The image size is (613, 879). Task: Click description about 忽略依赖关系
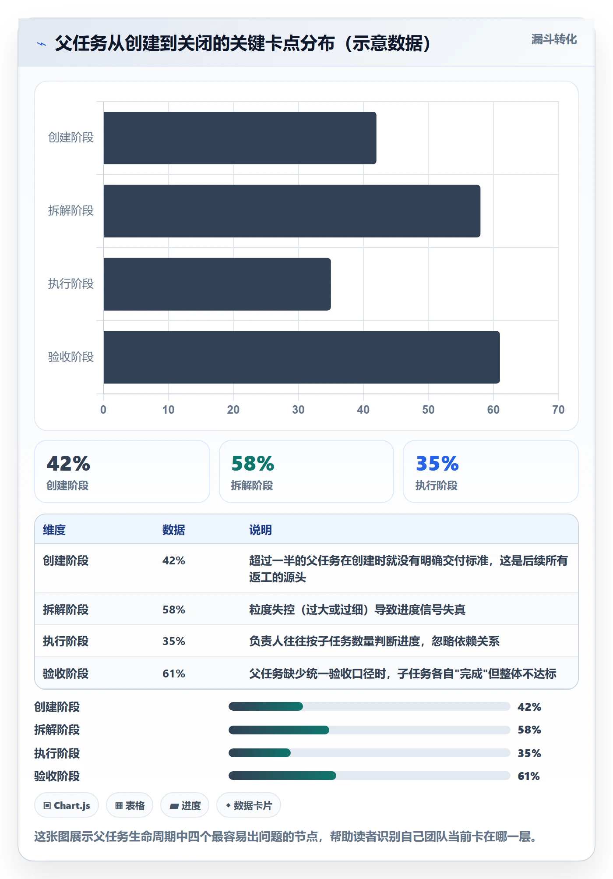(374, 641)
